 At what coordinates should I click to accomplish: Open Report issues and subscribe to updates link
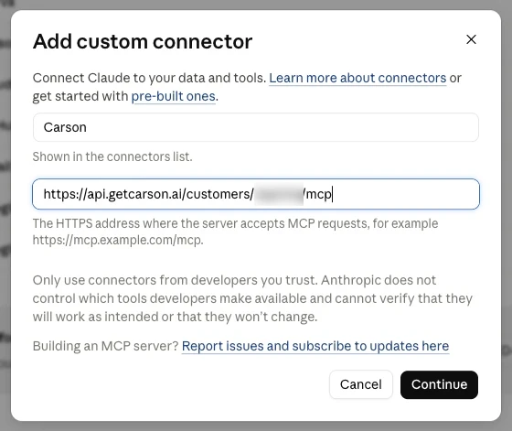315,346
